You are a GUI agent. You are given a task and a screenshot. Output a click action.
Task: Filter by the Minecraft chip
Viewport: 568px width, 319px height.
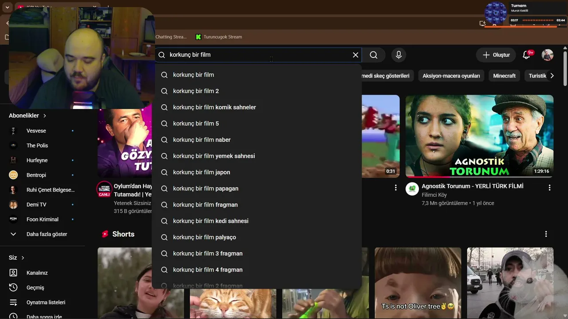click(x=504, y=76)
